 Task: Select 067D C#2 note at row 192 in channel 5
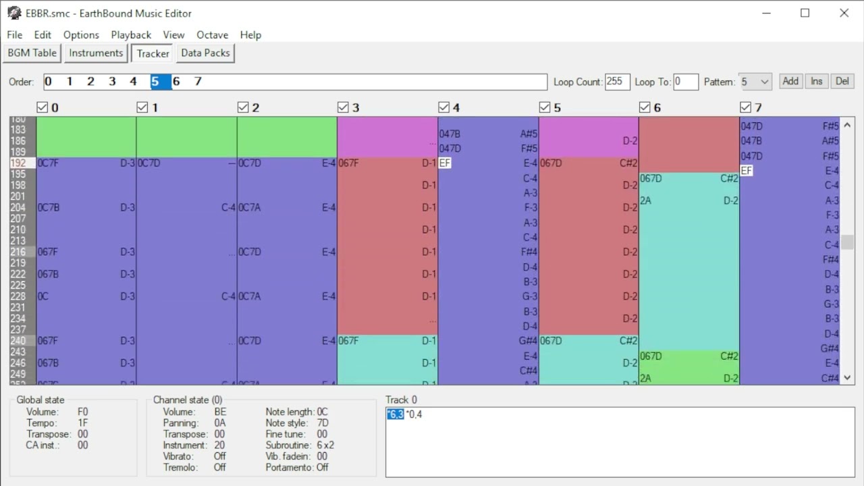click(589, 163)
